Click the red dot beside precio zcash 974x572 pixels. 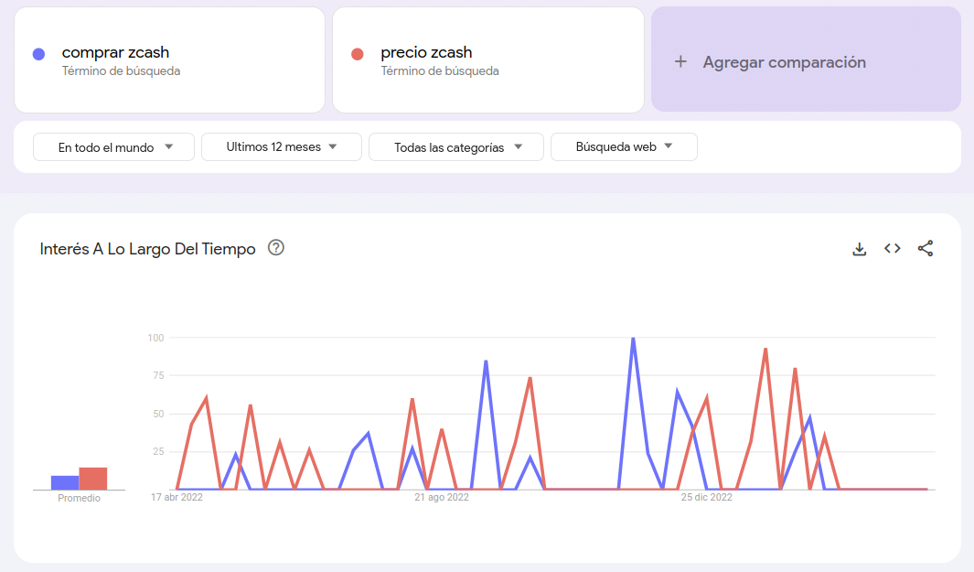tap(358, 54)
